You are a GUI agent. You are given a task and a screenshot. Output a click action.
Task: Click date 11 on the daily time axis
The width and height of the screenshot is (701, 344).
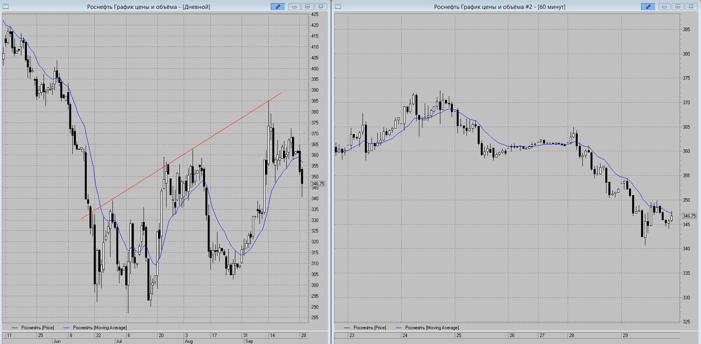(x=9, y=335)
